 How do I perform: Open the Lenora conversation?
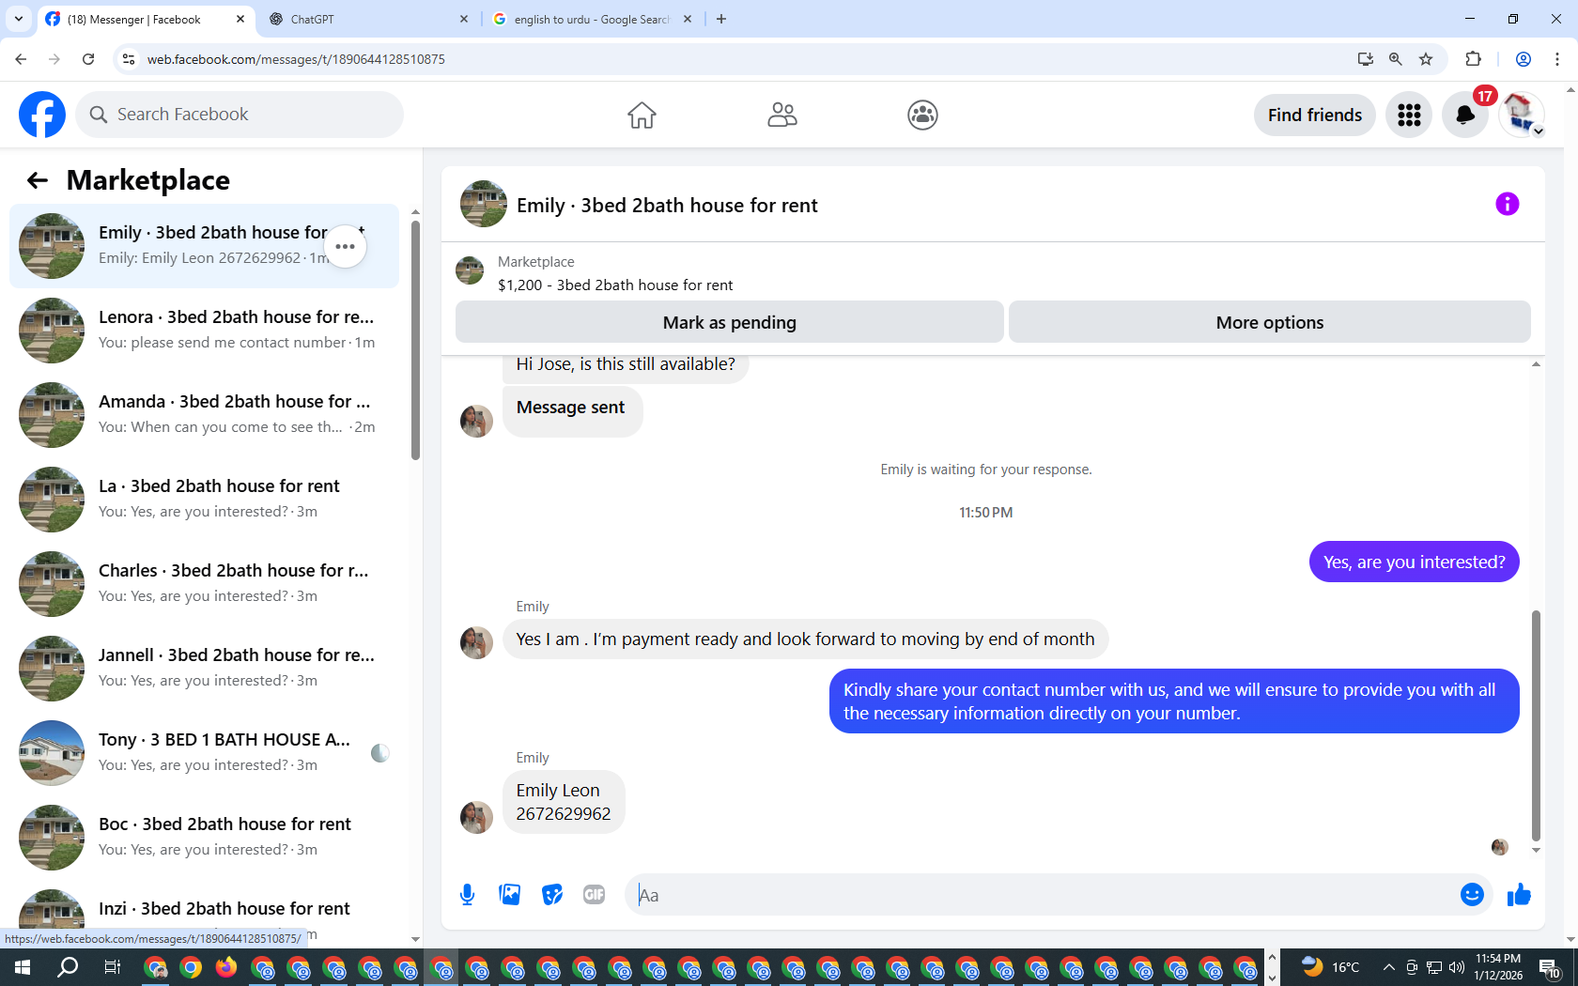(x=205, y=331)
